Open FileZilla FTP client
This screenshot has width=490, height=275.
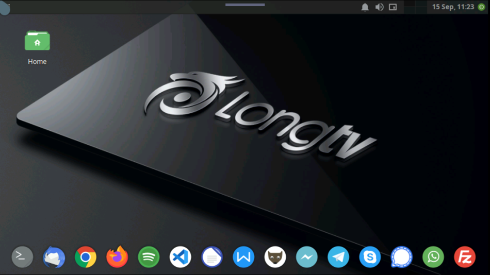tap(465, 257)
